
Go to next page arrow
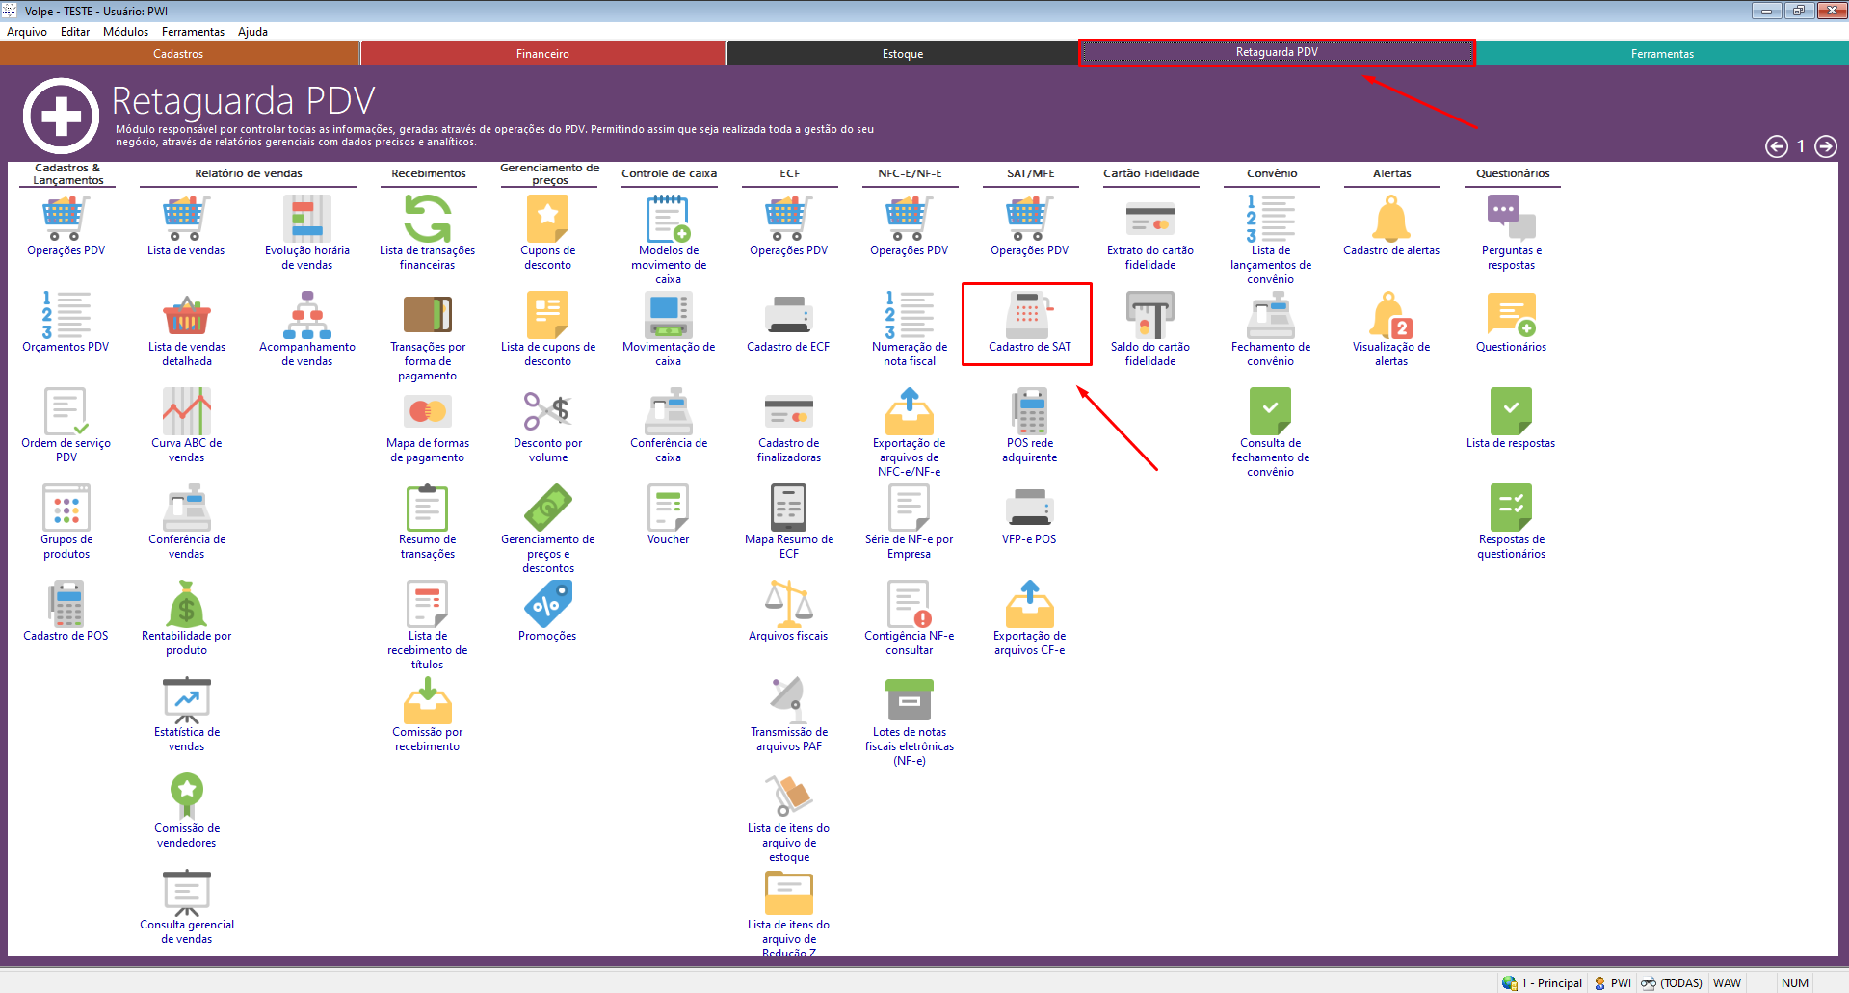coord(1826,146)
